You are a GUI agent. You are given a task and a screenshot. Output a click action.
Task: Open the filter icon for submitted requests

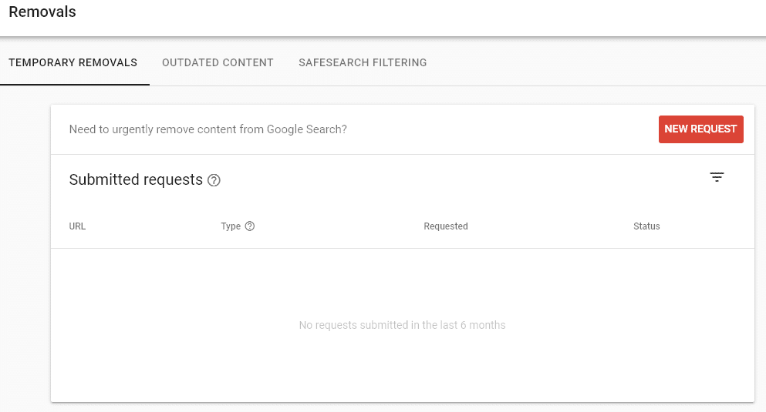coord(717,177)
